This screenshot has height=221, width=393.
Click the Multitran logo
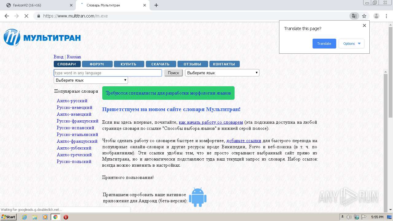point(42,38)
